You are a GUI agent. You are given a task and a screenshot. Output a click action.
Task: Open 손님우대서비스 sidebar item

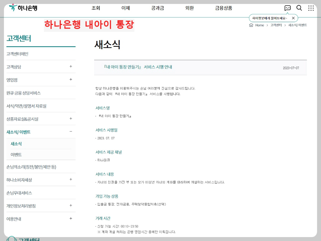click(x=19, y=193)
